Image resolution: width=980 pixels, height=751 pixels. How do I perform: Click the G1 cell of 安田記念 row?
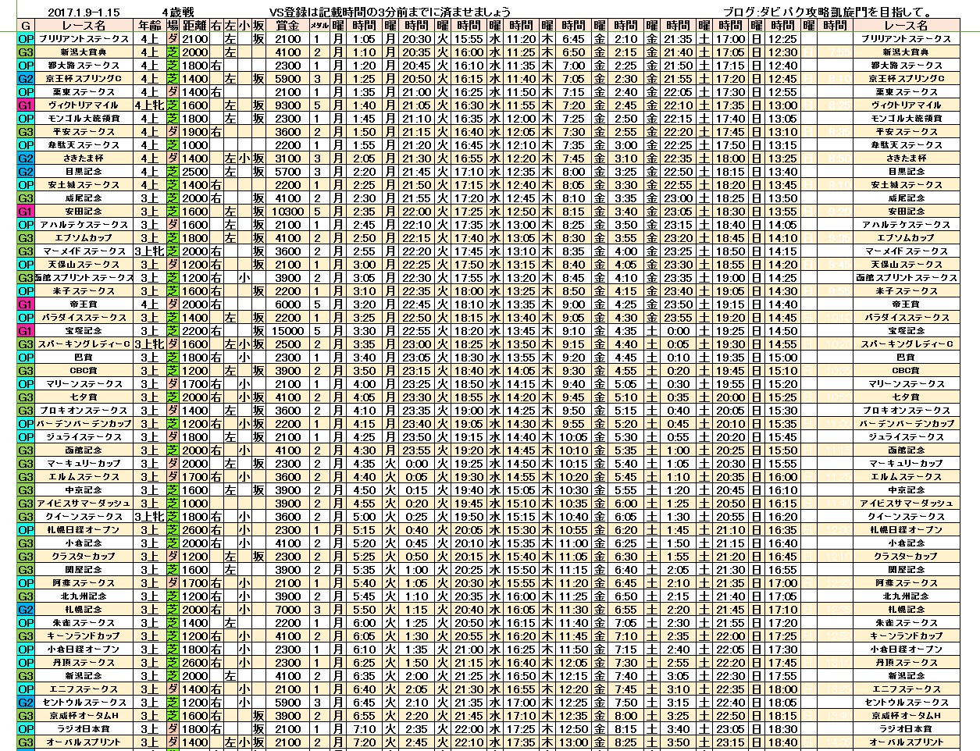tap(26, 212)
